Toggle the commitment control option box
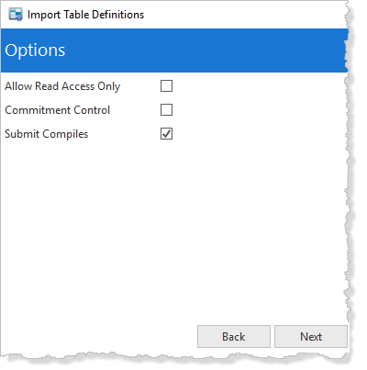 [x=166, y=110]
